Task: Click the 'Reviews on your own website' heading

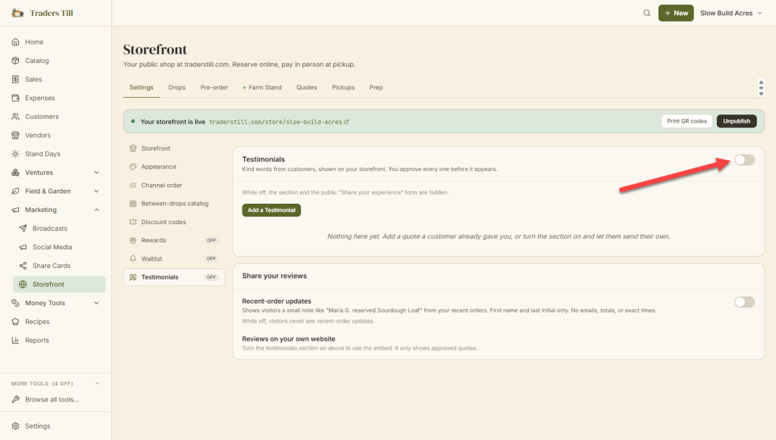Action: 289,339
